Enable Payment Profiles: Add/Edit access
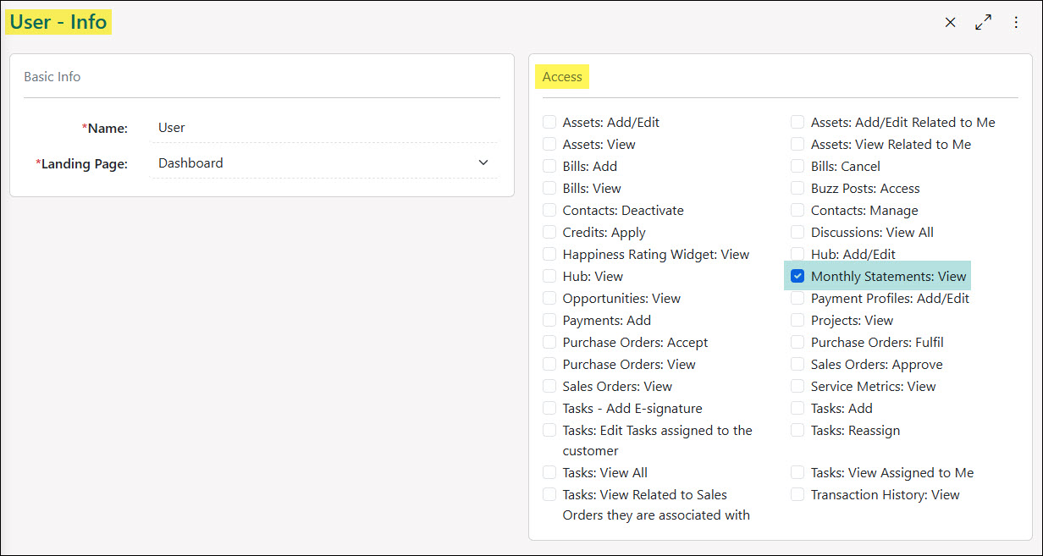This screenshot has height=556, width=1043. point(797,298)
